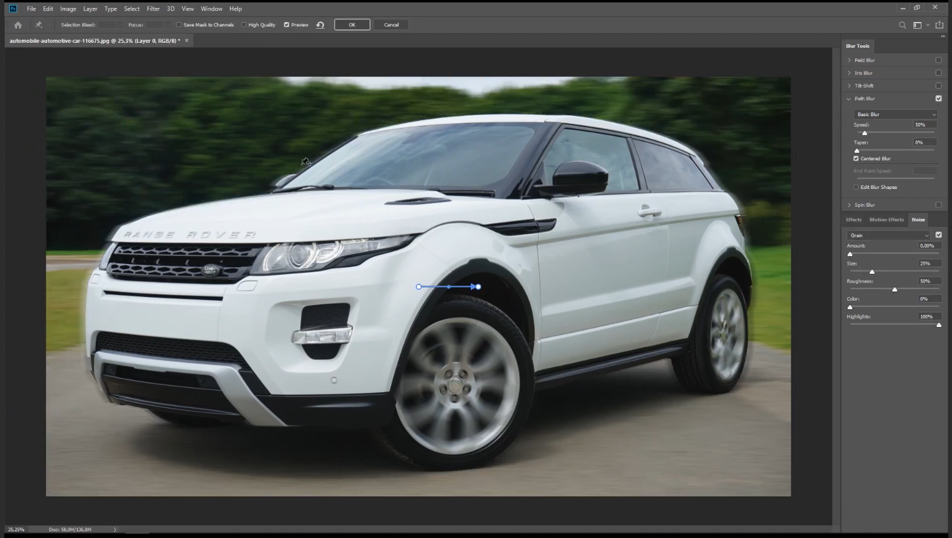Click the Roughness slider handle
The image size is (952, 538).
[895, 289]
